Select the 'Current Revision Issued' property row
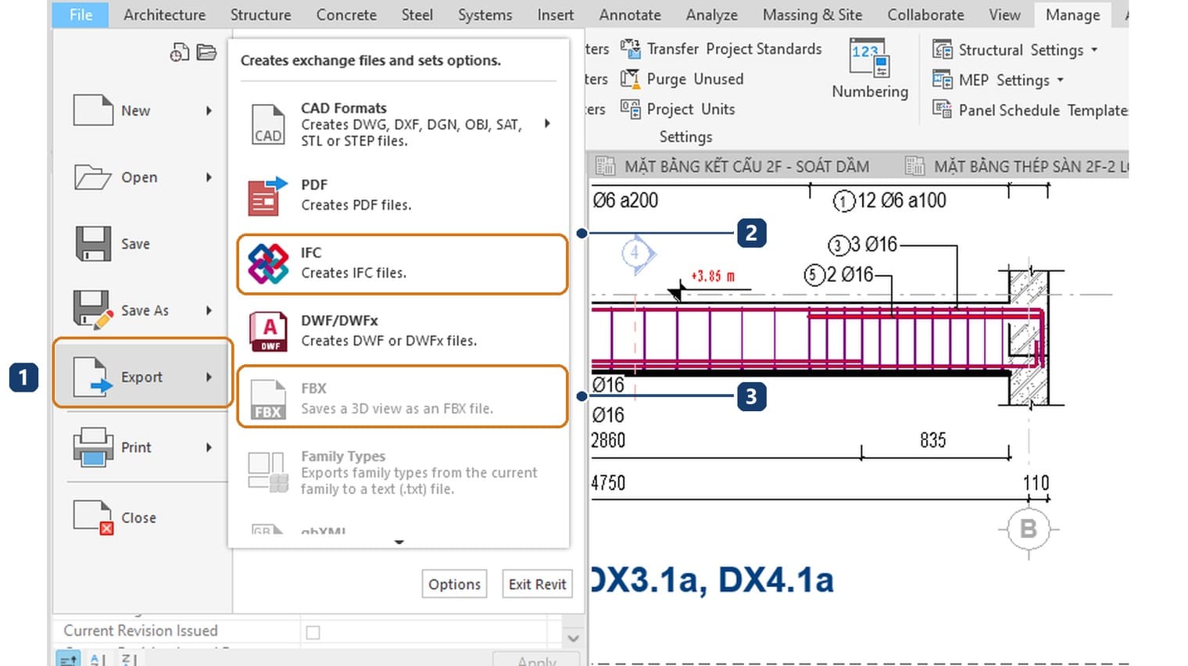 (x=306, y=631)
